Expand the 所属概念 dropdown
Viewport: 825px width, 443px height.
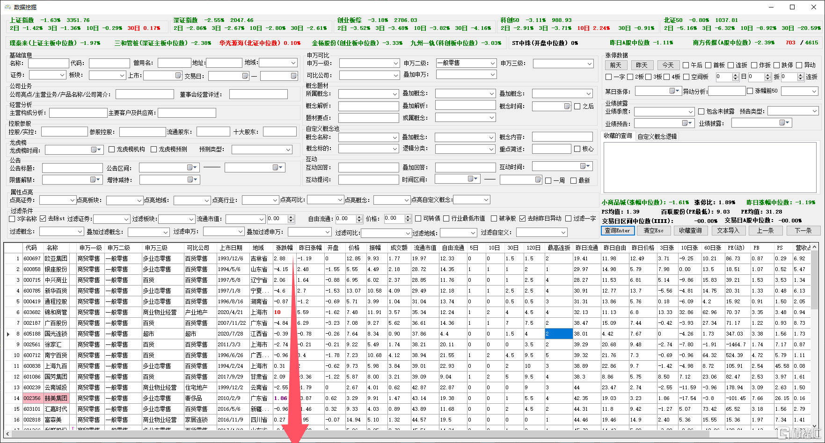click(395, 94)
